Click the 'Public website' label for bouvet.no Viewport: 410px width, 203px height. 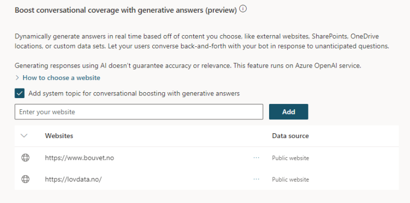(290, 158)
